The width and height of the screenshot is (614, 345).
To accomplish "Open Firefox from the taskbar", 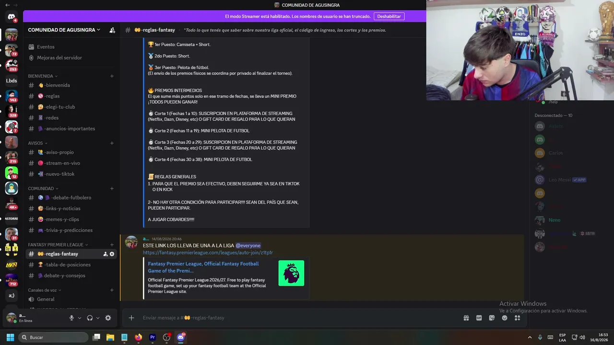I will pos(138,337).
